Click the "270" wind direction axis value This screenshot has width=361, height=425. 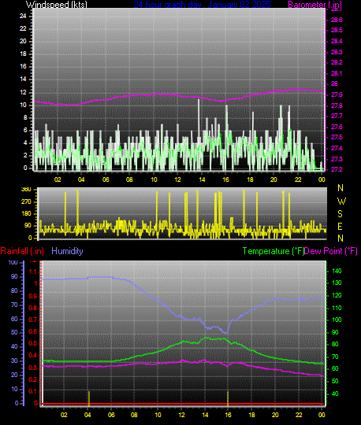[x=26, y=202]
